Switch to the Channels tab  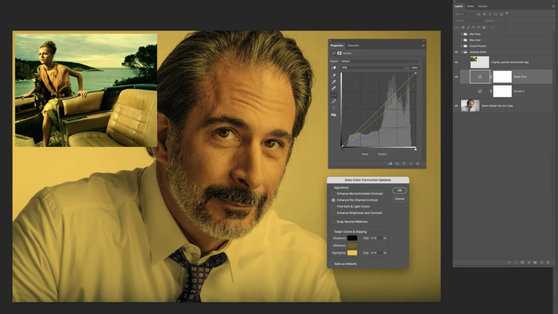click(x=353, y=45)
